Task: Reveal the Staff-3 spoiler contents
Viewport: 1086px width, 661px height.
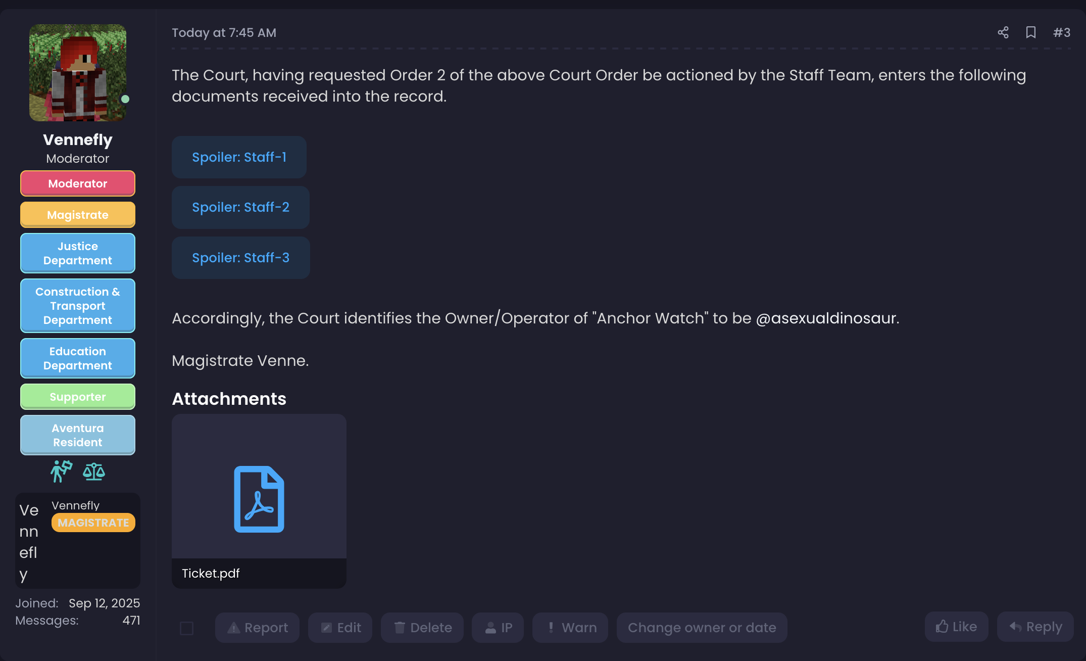Action: pyautogui.click(x=240, y=258)
